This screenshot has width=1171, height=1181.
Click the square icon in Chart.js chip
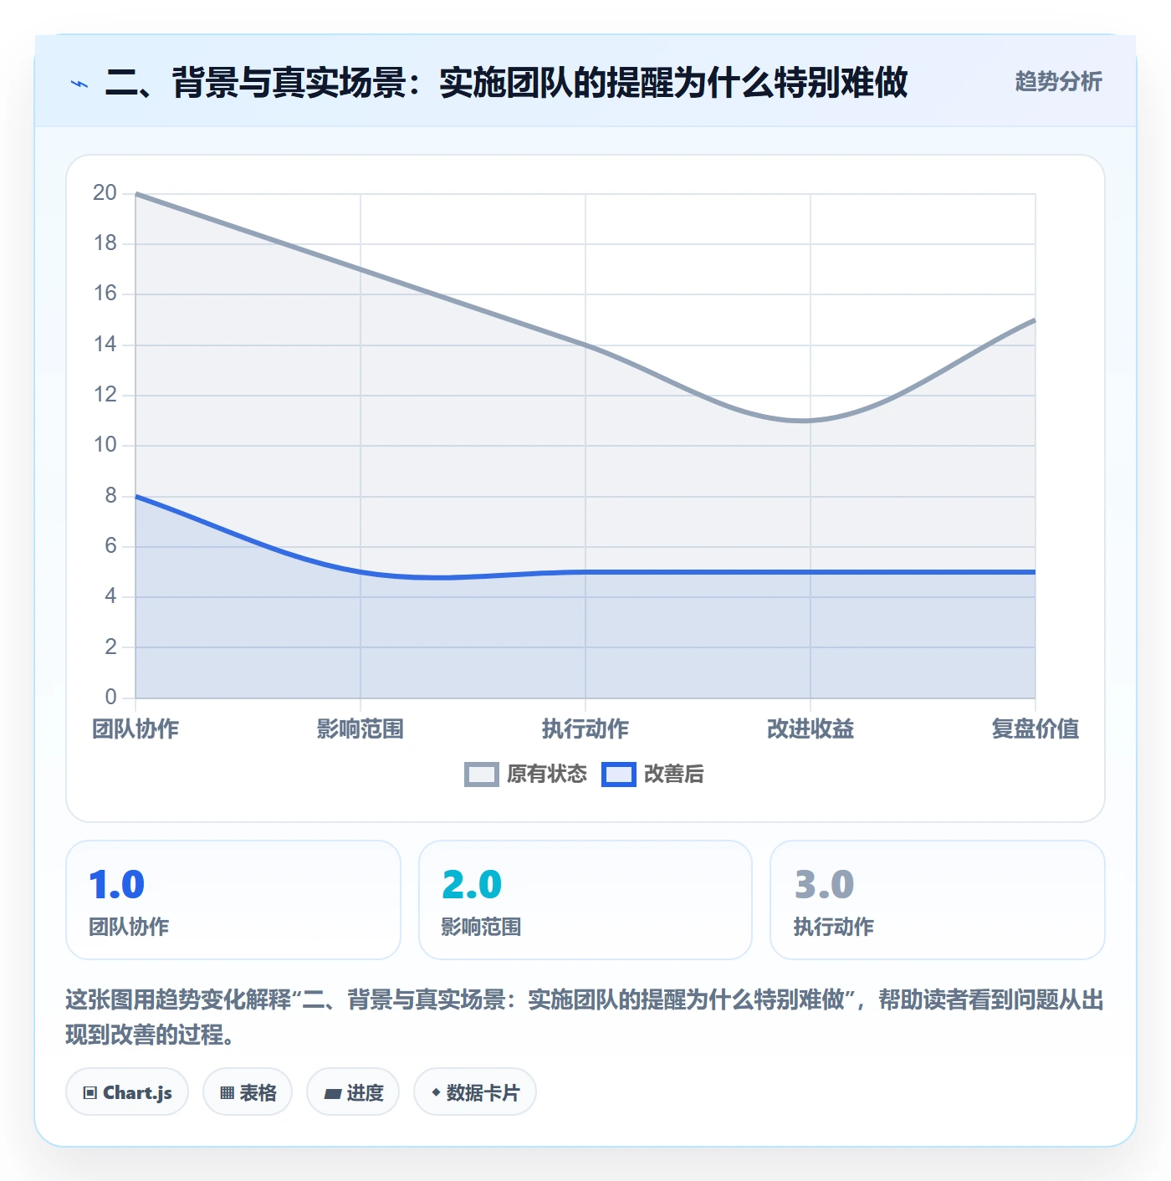(x=90, y=1093)
